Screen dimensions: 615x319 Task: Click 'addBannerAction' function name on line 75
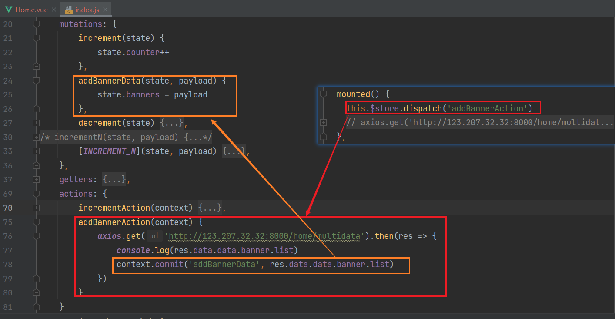[114, 222]
